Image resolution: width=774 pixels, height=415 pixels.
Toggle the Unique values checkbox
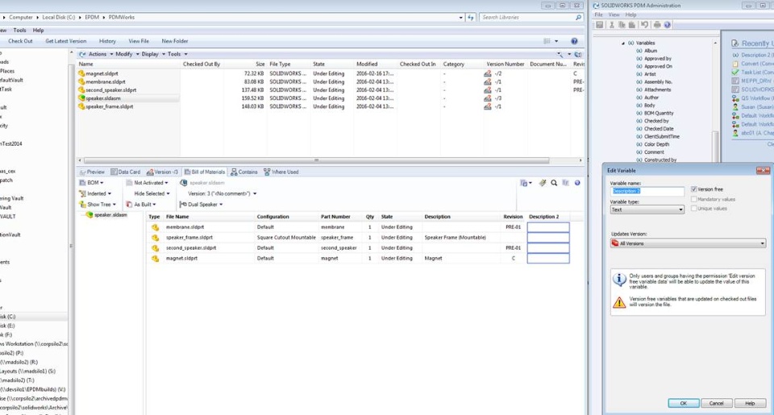693,209
